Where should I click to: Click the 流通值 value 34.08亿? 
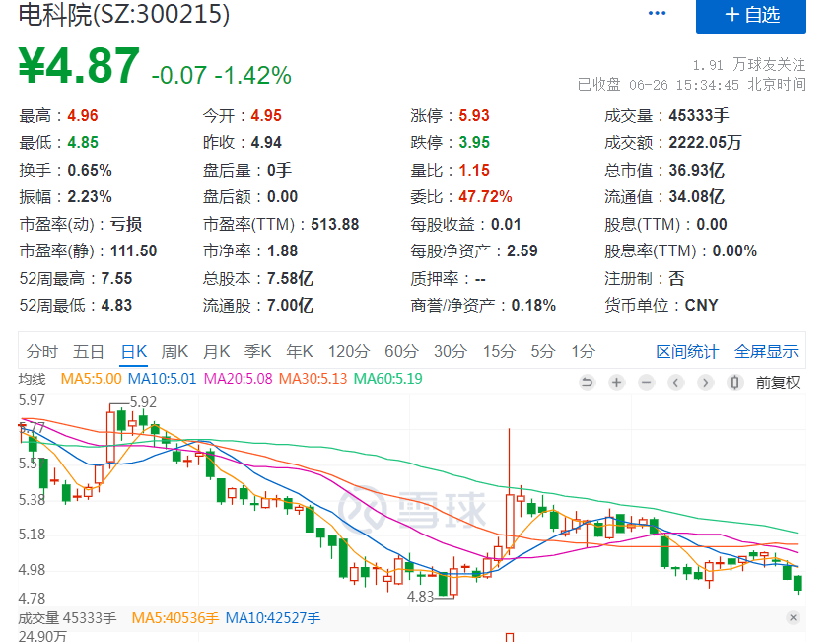click(x=697, y=196)
